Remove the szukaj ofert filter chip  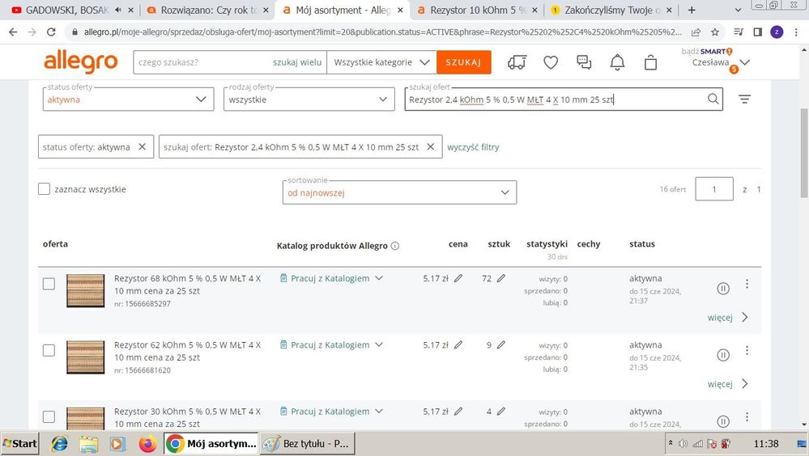click(x=430, y=147)
